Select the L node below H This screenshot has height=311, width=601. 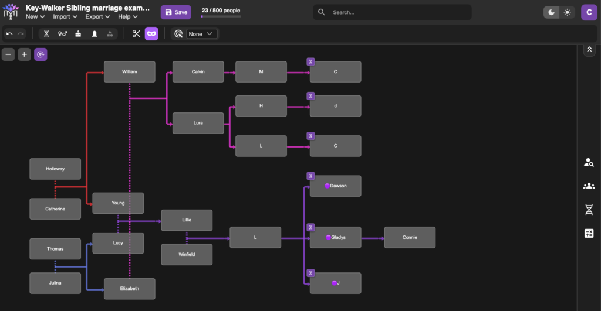tap(261, 146)
